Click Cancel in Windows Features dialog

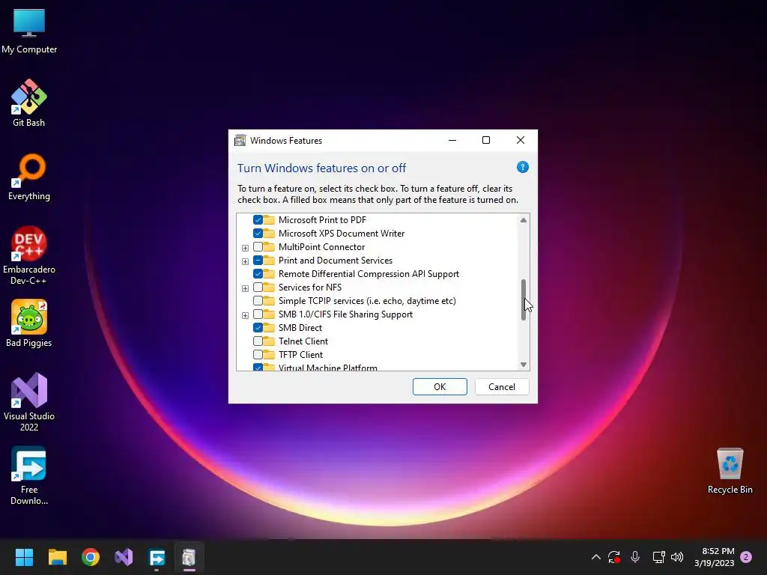tap(502, 387)
